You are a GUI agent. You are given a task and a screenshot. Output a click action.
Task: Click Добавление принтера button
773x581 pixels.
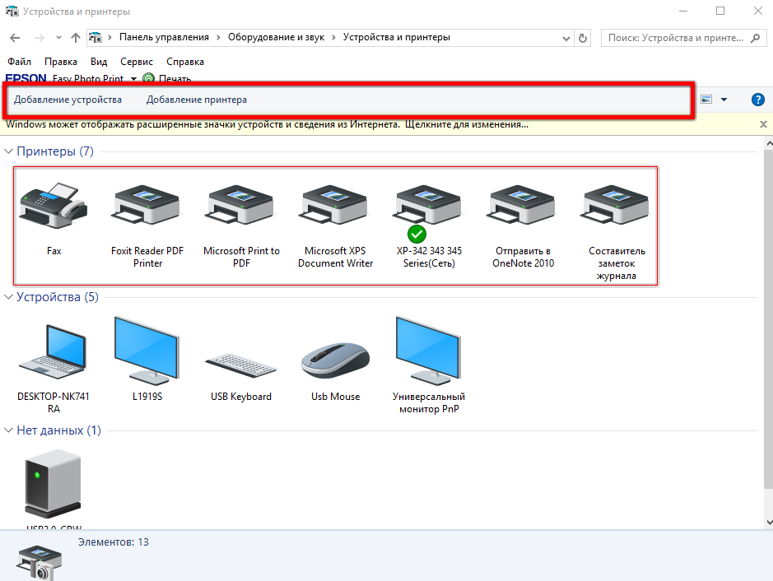coord(196,100)
